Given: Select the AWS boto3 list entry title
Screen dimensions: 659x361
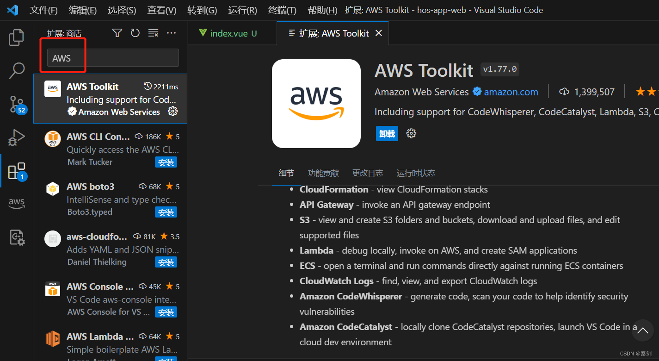Looking at the screenshot, I should [90, 187].
